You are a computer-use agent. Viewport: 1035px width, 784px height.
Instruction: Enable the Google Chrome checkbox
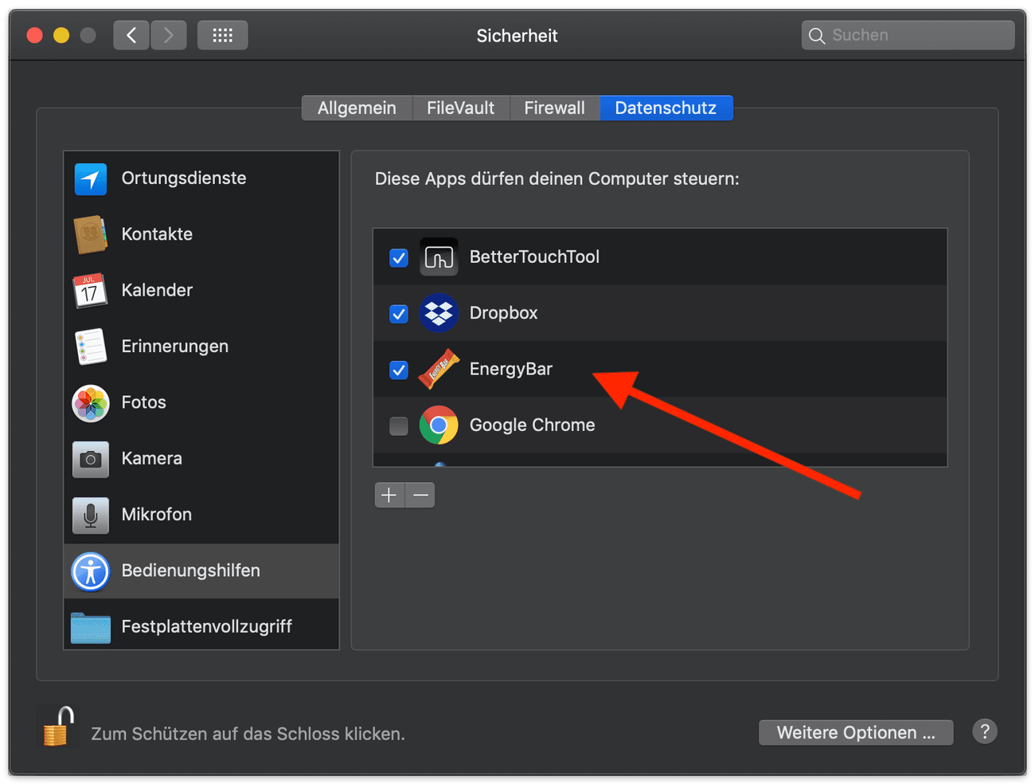pos(399,426)
